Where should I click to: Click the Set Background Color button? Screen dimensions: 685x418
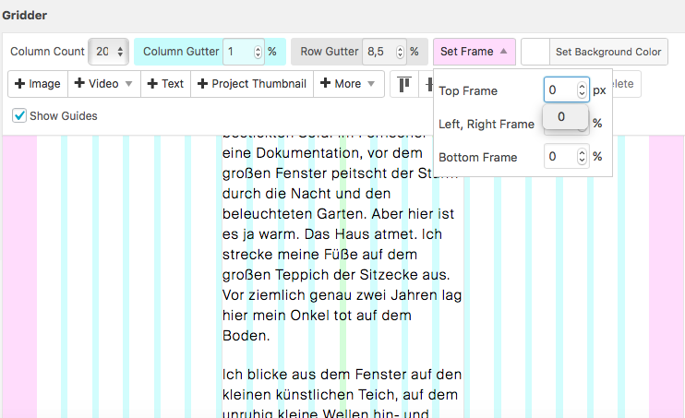[607, 52]
